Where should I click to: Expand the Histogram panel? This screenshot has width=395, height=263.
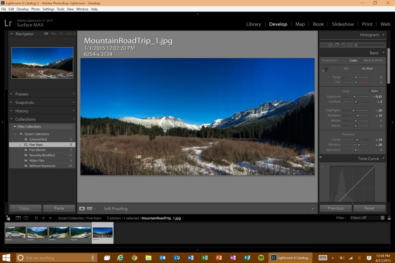click(383, 35)
